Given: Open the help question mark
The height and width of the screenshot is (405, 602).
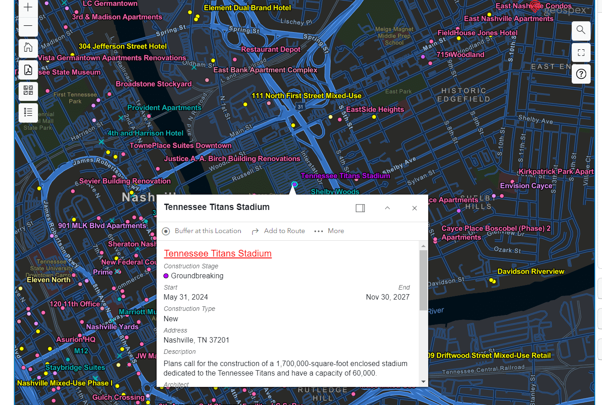Looking at the screenshot, I should 581,74.
